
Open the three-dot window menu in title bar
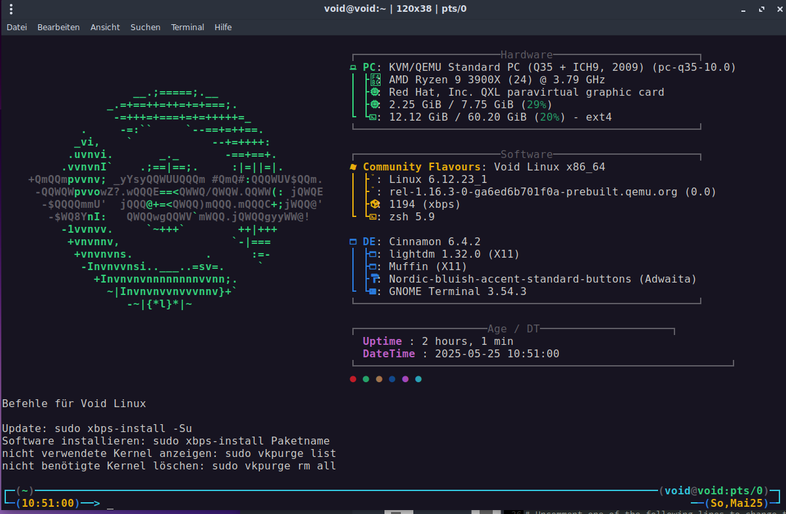point(11,9)
